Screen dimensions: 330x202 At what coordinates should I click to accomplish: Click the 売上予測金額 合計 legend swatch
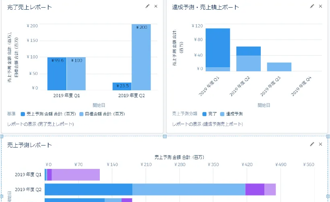(23, 114)
